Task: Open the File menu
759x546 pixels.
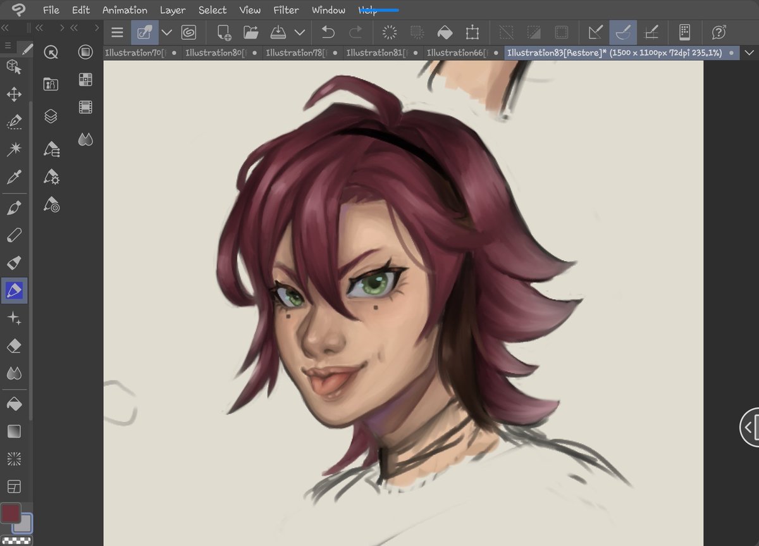Action: (x=51, y=10)
